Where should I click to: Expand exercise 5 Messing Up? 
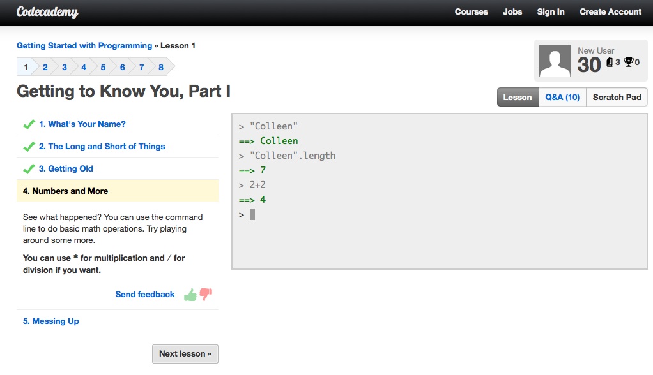(x=51, y=321)
